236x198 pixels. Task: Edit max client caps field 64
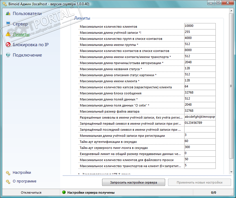pyautogui.click(x=200, y=87)
